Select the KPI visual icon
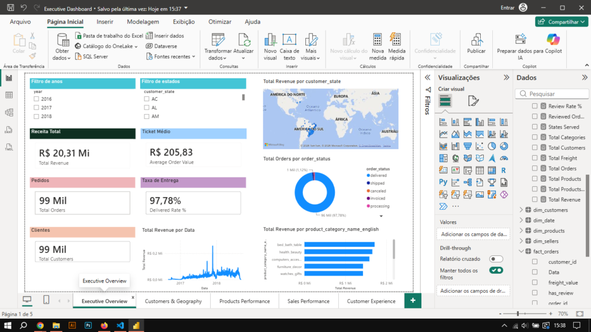 click(x=455, y=170)
